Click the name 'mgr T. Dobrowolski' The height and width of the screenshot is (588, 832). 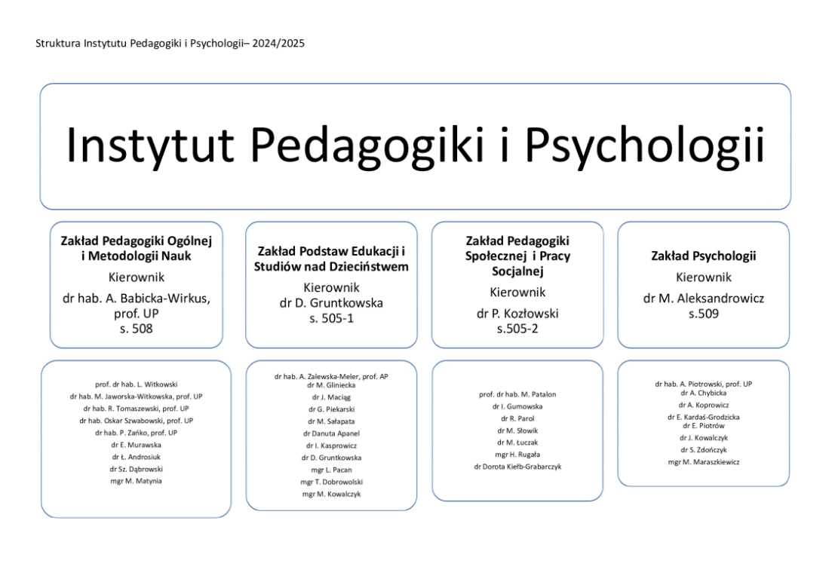(x=331, y=482)
